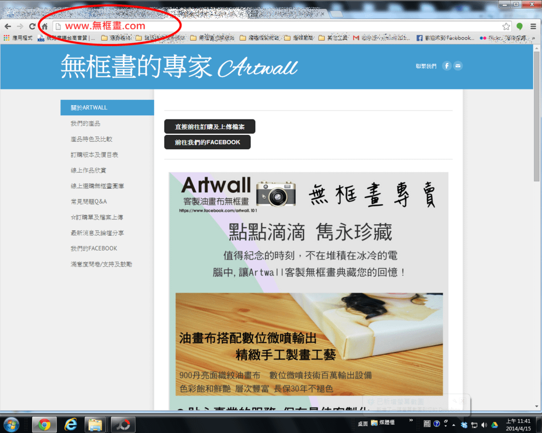Open the red circular app in taskbar
This screenshot has width=542, height=433.
click(123, 425)
